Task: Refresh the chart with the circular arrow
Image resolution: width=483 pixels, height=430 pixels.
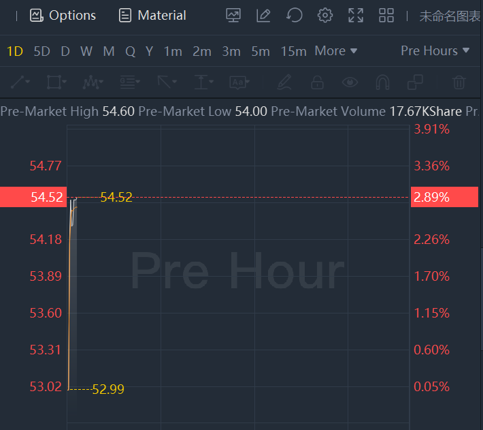Action: pos(294,15)
